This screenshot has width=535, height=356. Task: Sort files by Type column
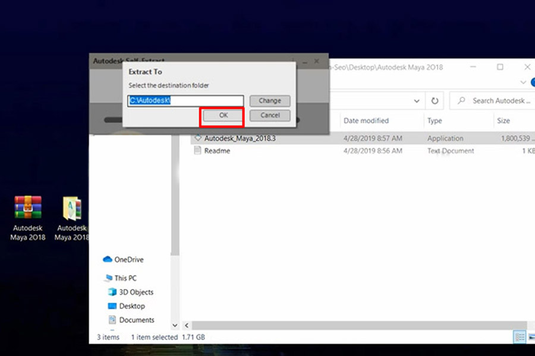(435, 120)
